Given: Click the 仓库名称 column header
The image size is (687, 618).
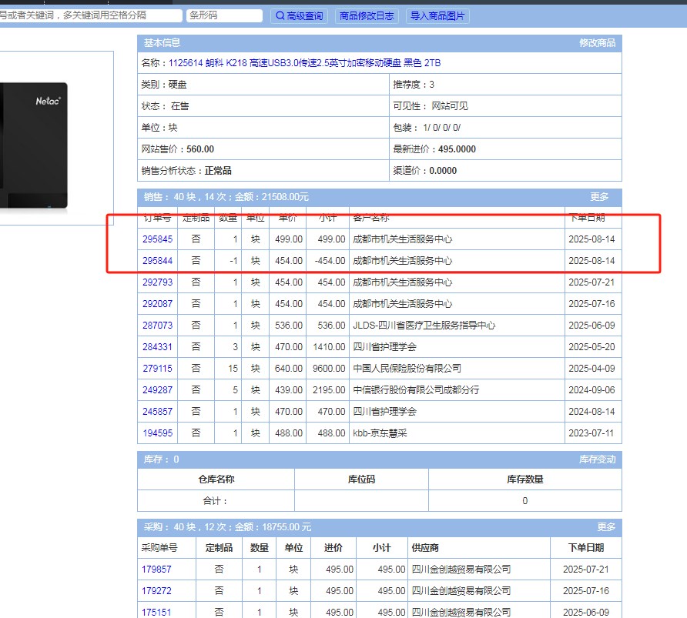Looking at the screenshot, I should pos(216,479).
